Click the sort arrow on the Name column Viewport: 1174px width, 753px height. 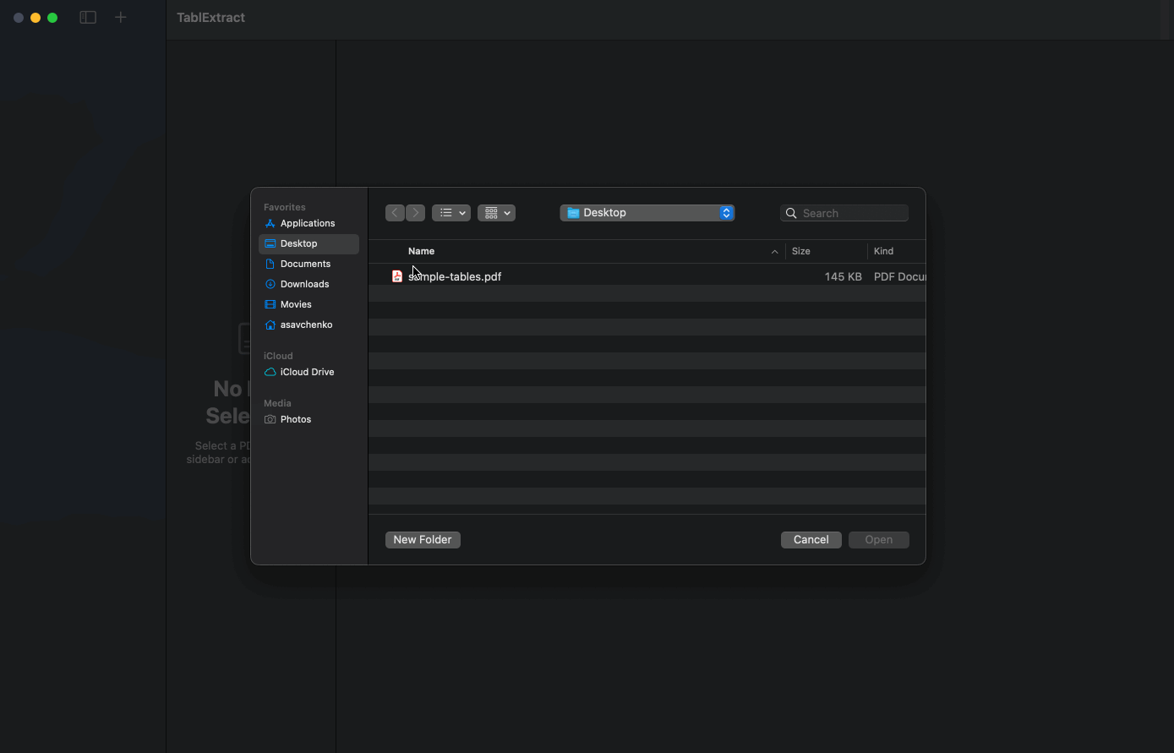[773, 251]
